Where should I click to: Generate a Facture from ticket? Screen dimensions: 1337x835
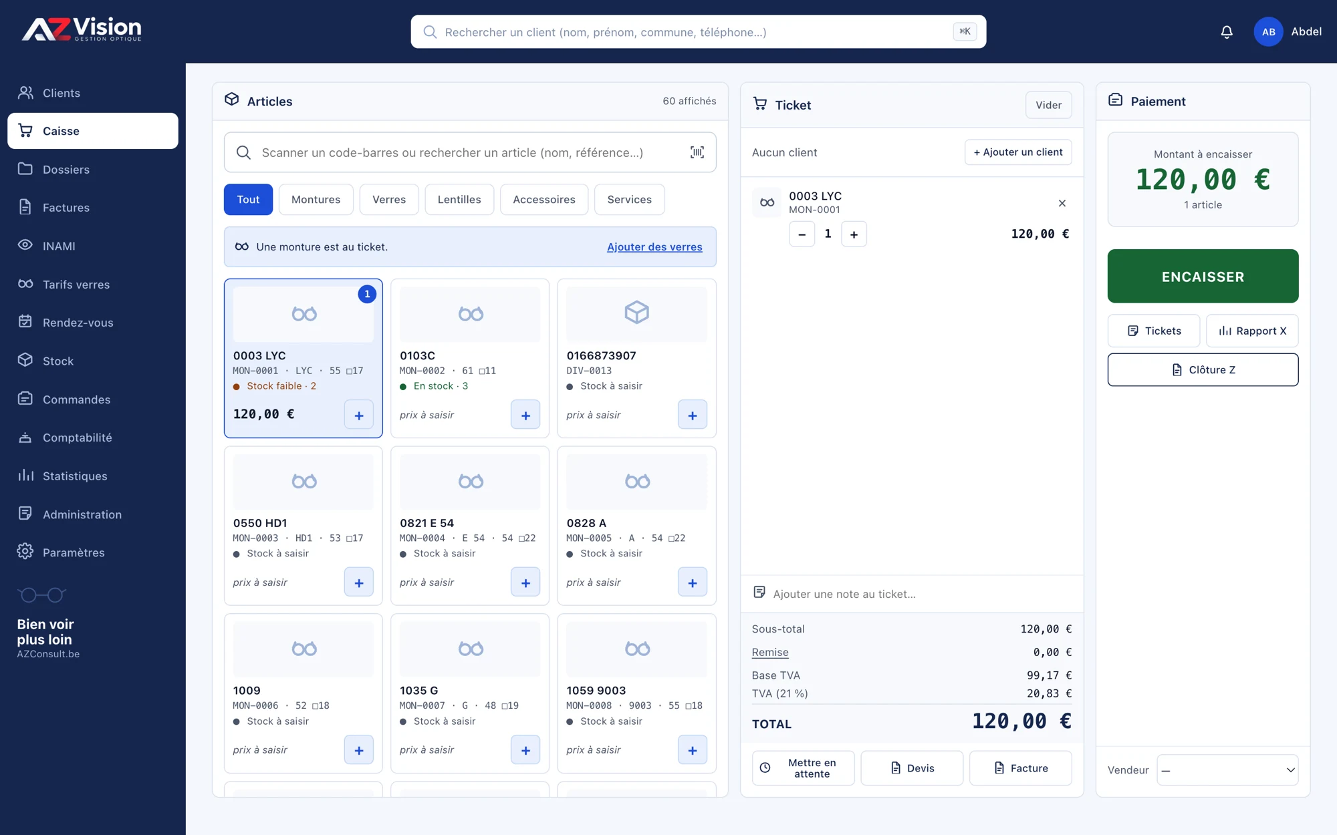pos(1021,768)
